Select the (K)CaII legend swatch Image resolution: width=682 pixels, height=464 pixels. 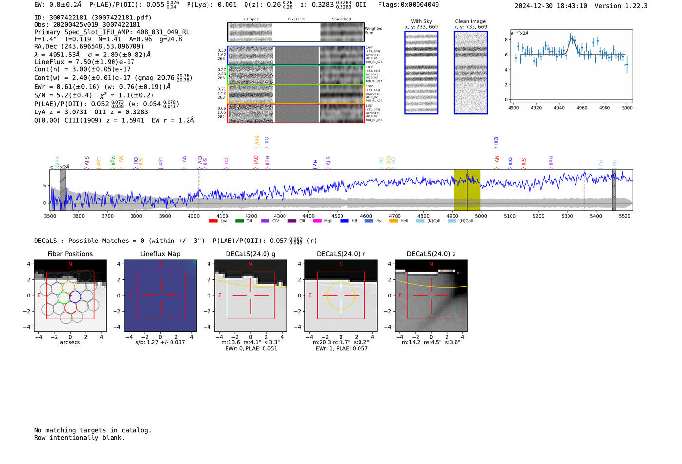pos(420,221)
